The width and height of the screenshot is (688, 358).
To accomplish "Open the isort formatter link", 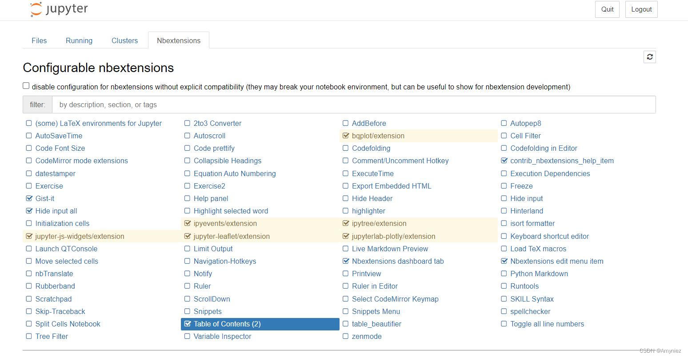I will (x=532, y=223).
